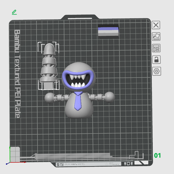Click the hot surface warning triangle
Viewport: 174px width, 174px height.
[x=106, y=164]
